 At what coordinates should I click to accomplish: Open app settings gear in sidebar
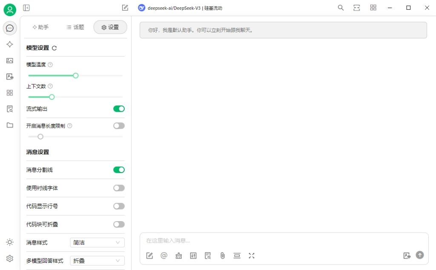(x=10, y=259)
